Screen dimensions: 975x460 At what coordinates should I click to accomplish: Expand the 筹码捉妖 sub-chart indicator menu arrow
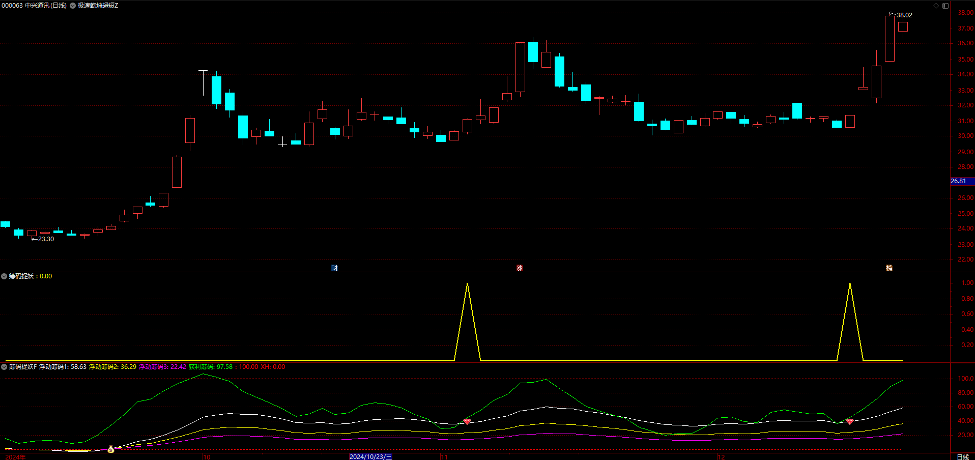pos(4,276)
